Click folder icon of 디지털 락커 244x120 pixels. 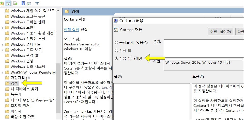(x=7, y=106)
